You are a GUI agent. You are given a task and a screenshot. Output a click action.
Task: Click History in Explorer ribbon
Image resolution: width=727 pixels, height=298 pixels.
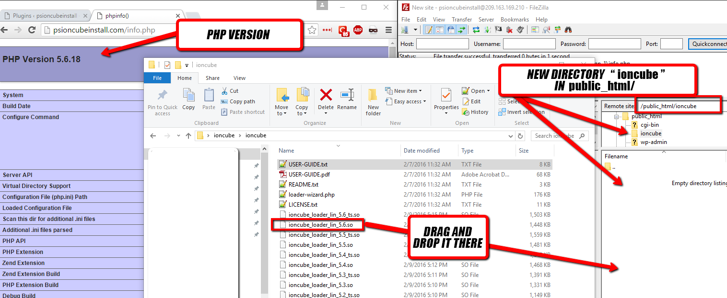point(475,112)
